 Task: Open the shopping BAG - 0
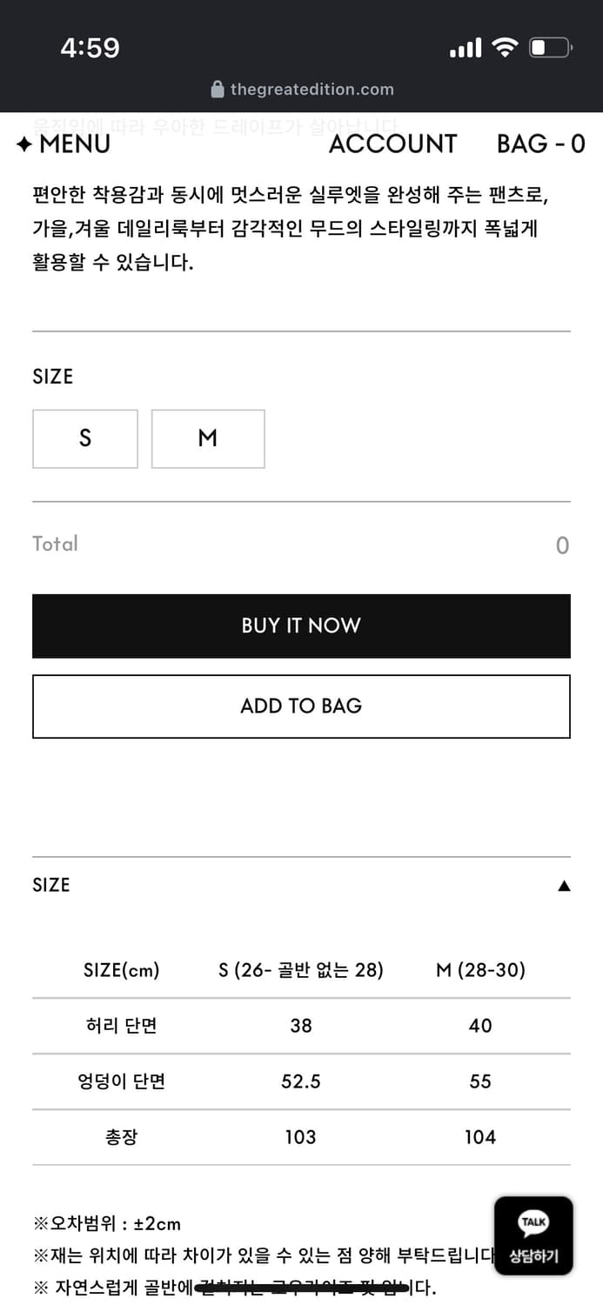(540, 144)
